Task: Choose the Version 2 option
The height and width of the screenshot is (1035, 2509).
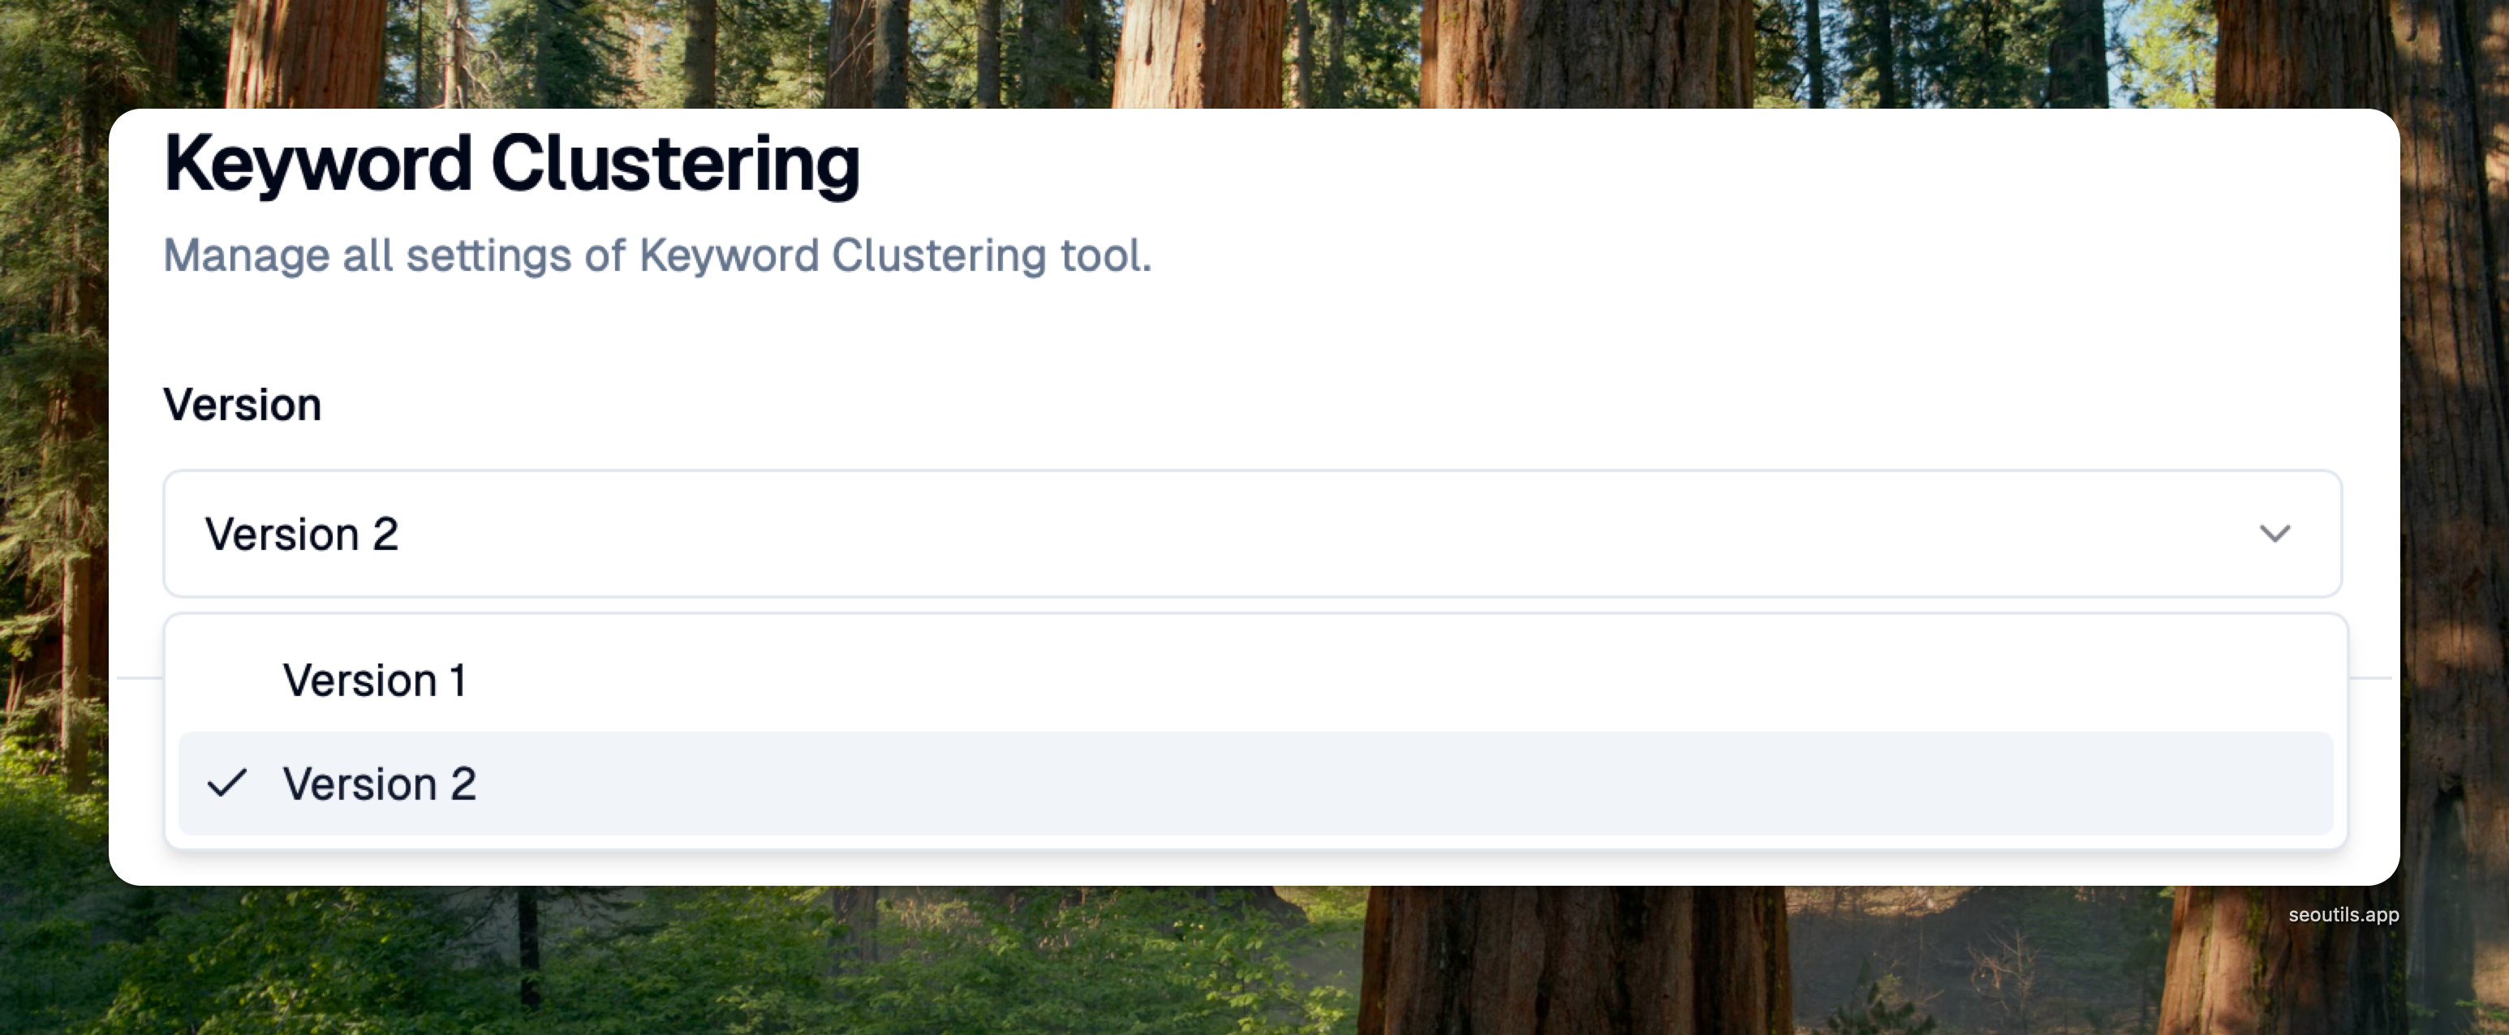Action: click(x=379, y=784)
